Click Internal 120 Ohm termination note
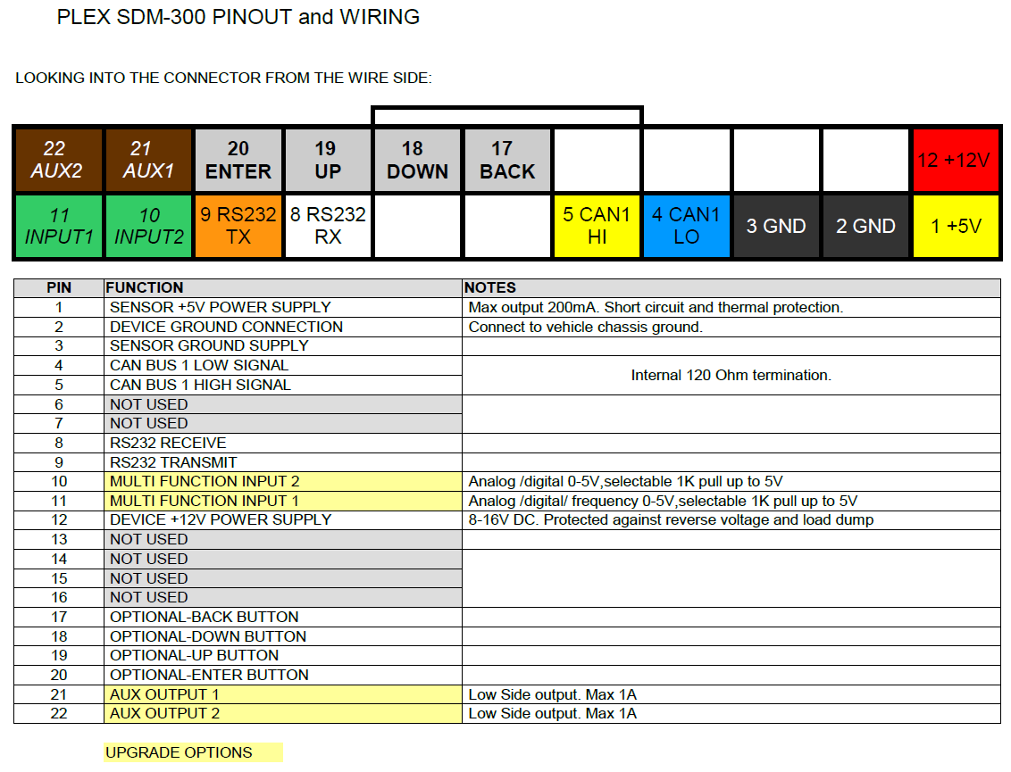The image size is (1011, 772). (x=731, y=375)
